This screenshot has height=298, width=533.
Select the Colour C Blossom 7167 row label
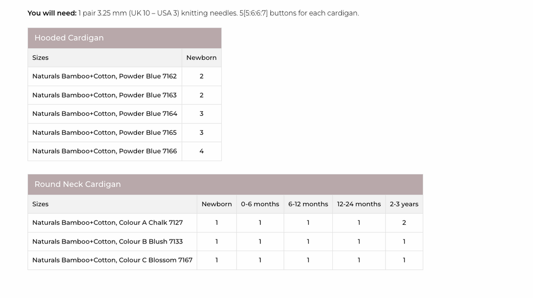[x=112, y=260]
